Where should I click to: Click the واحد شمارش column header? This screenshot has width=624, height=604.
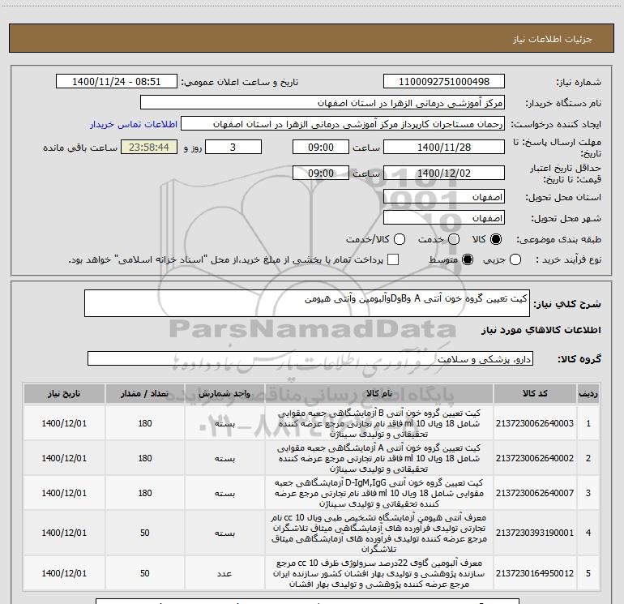[x=224, y=393]
